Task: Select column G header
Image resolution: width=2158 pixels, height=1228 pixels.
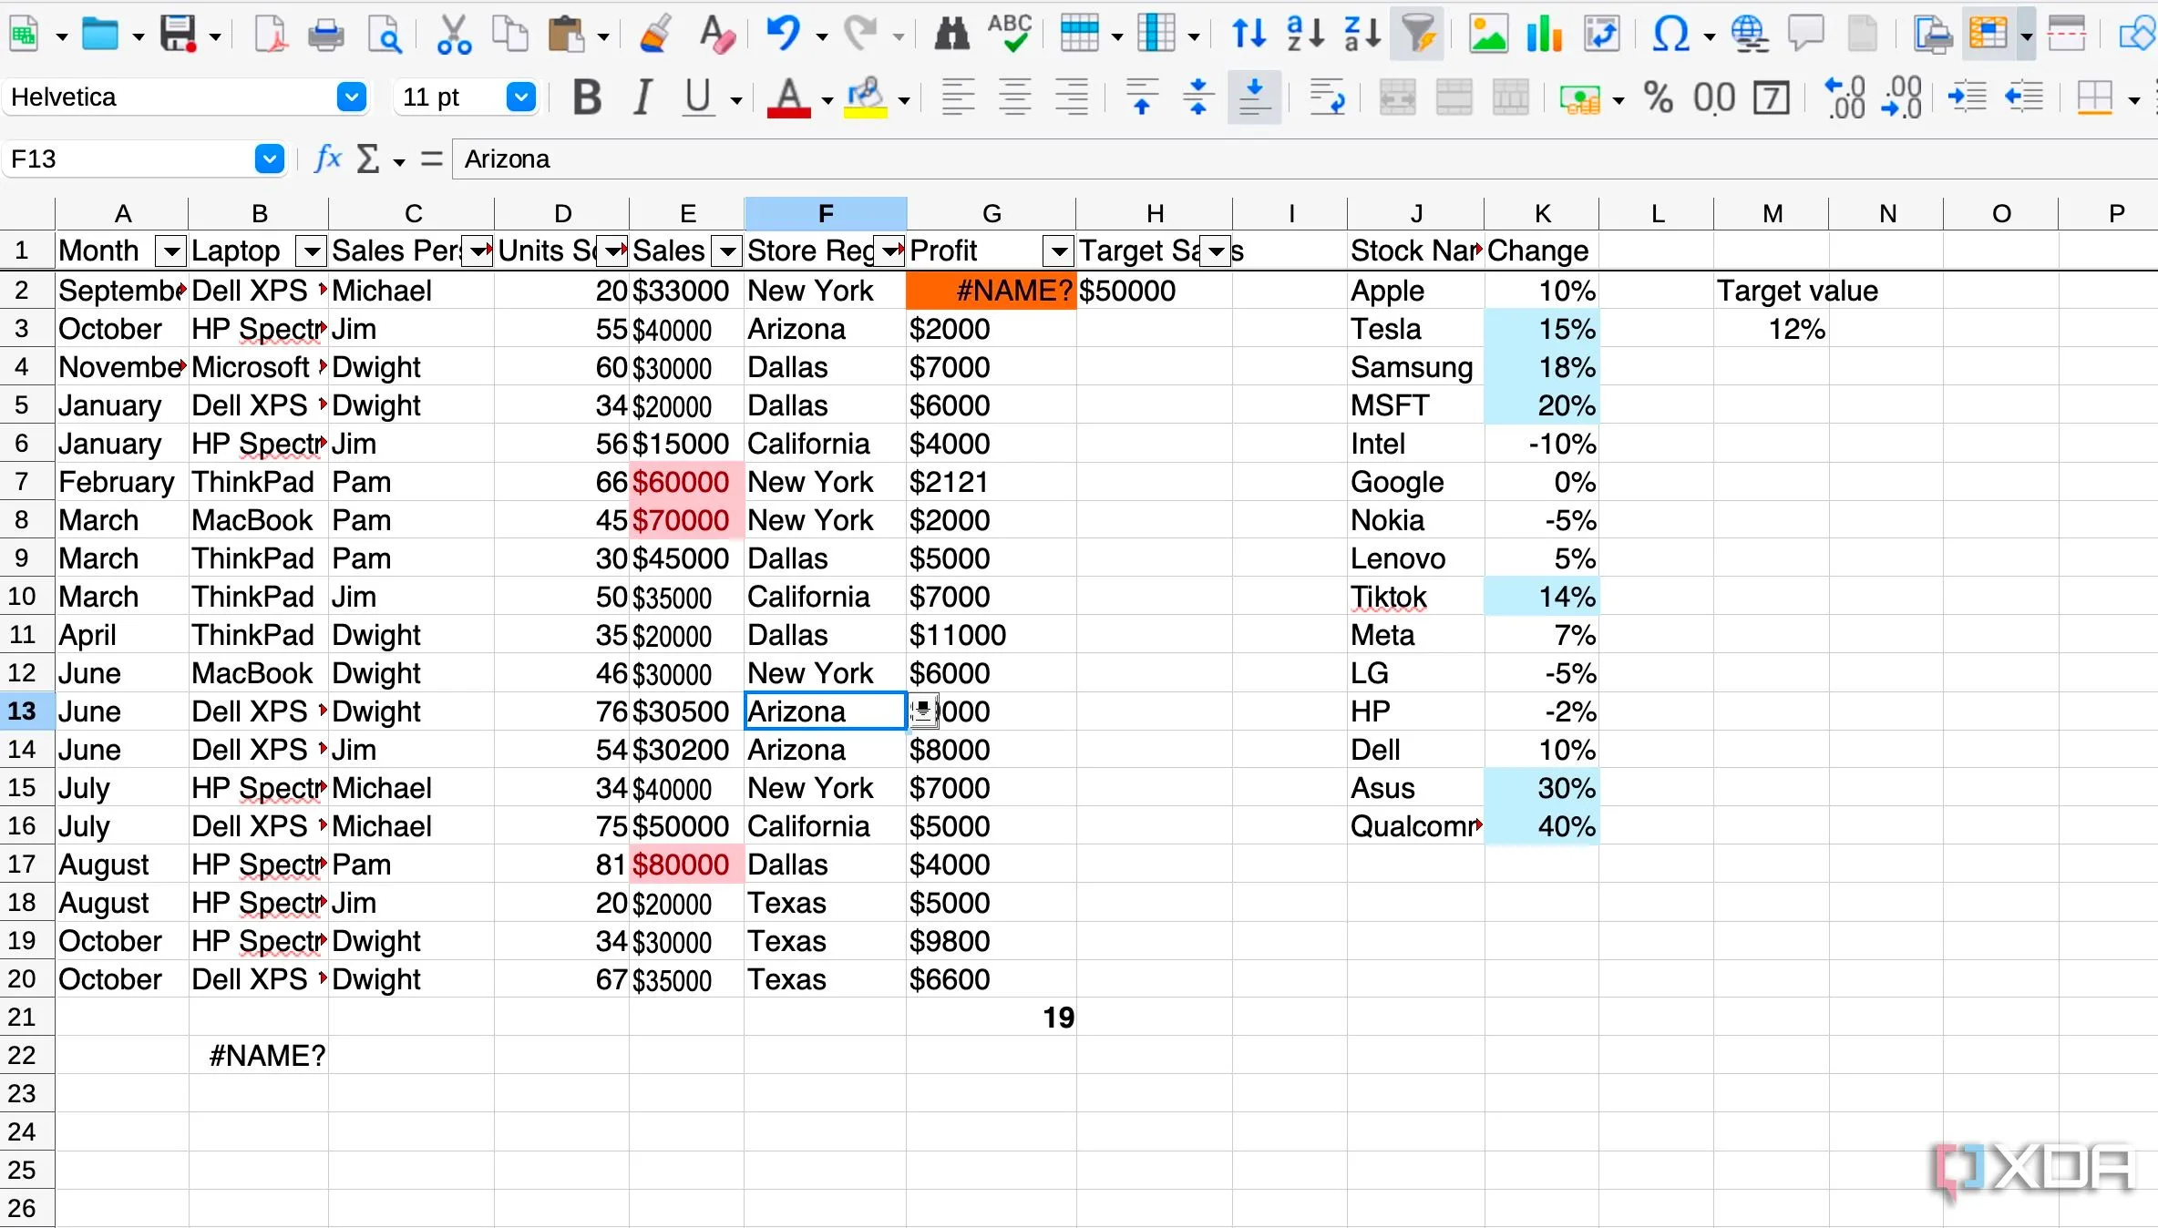Action: 992,214
